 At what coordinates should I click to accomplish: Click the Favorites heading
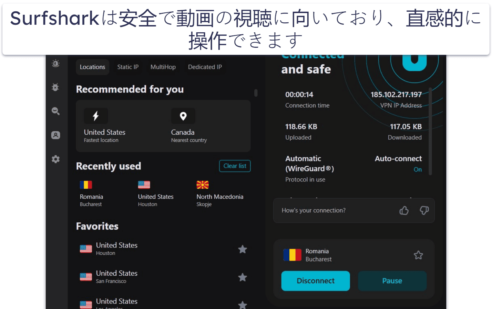click(97, 226)
